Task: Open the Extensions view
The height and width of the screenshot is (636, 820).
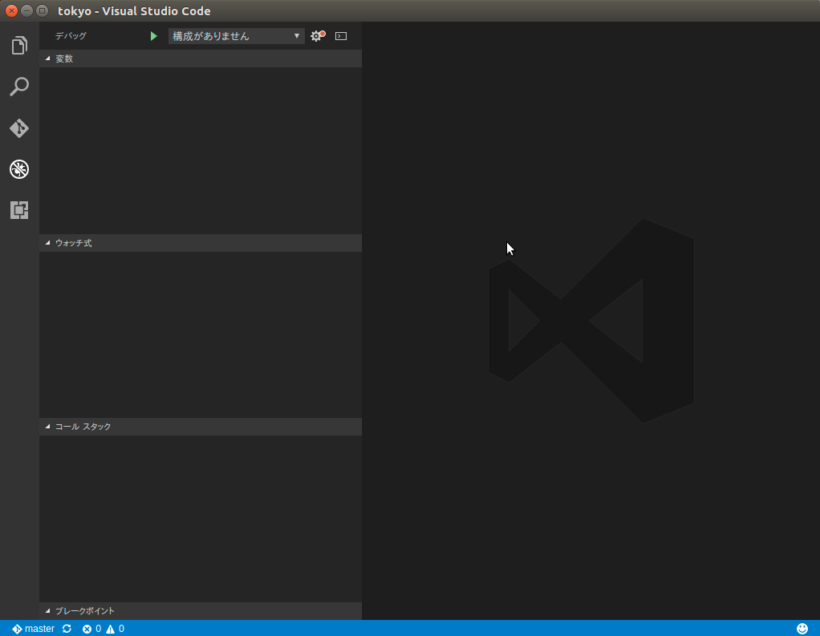Action: click(19, 210)
